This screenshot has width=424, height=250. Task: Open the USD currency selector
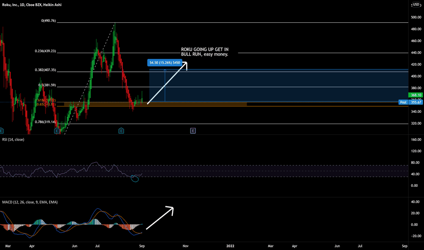[416, 5]
